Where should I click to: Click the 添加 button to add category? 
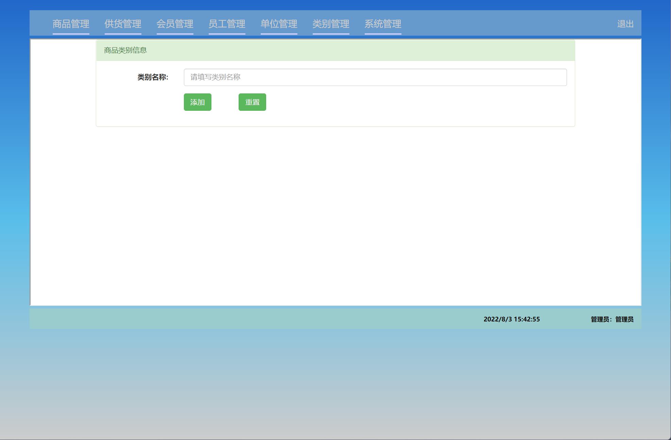197,102
